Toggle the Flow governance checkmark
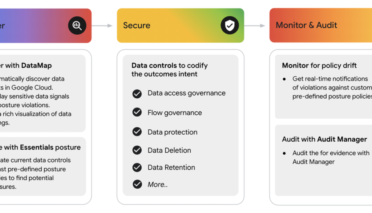372x213 pixels. [137, 112]
